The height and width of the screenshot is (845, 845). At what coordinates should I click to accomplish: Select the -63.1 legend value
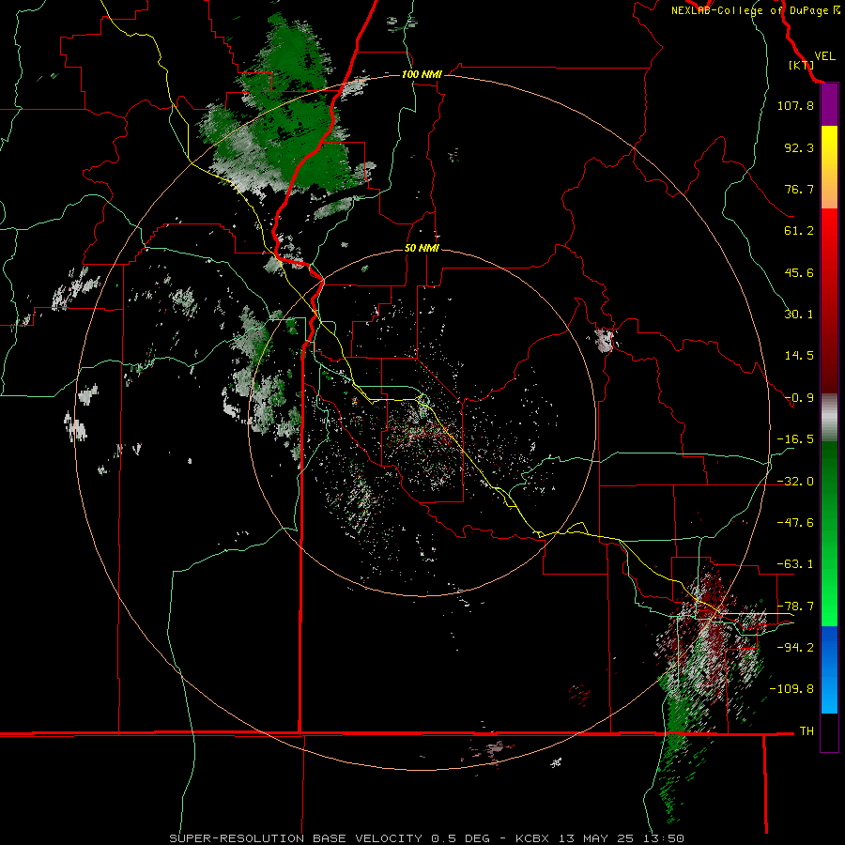[x=795, y=564]
